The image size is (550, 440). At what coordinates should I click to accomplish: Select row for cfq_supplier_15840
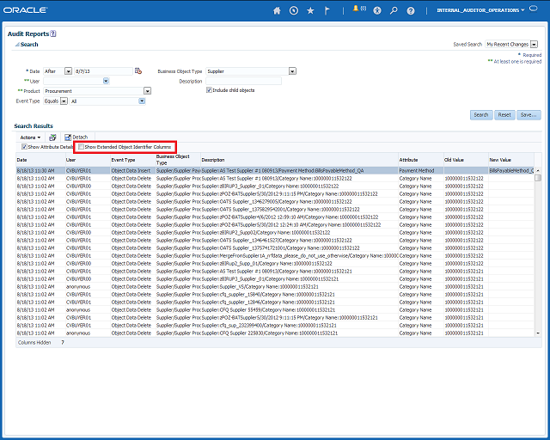275,295
